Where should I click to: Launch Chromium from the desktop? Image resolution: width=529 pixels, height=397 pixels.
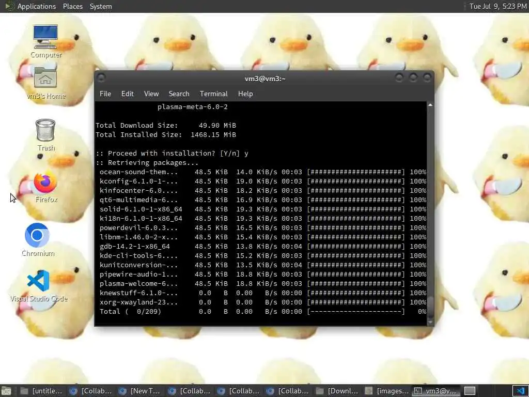pyautogui.click(x=37, y=240)
